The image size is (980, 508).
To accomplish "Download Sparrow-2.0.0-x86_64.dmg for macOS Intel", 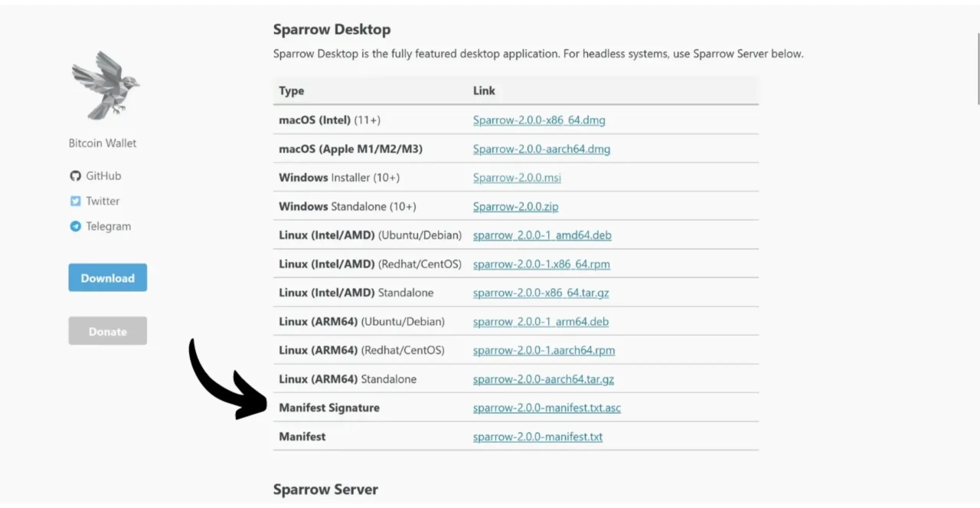I will 539,120.
